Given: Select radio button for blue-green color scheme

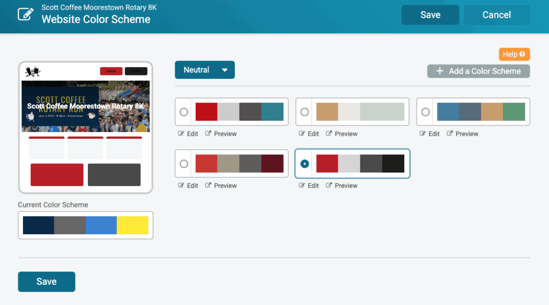Looking at the screenshot, I should point(425,112).
